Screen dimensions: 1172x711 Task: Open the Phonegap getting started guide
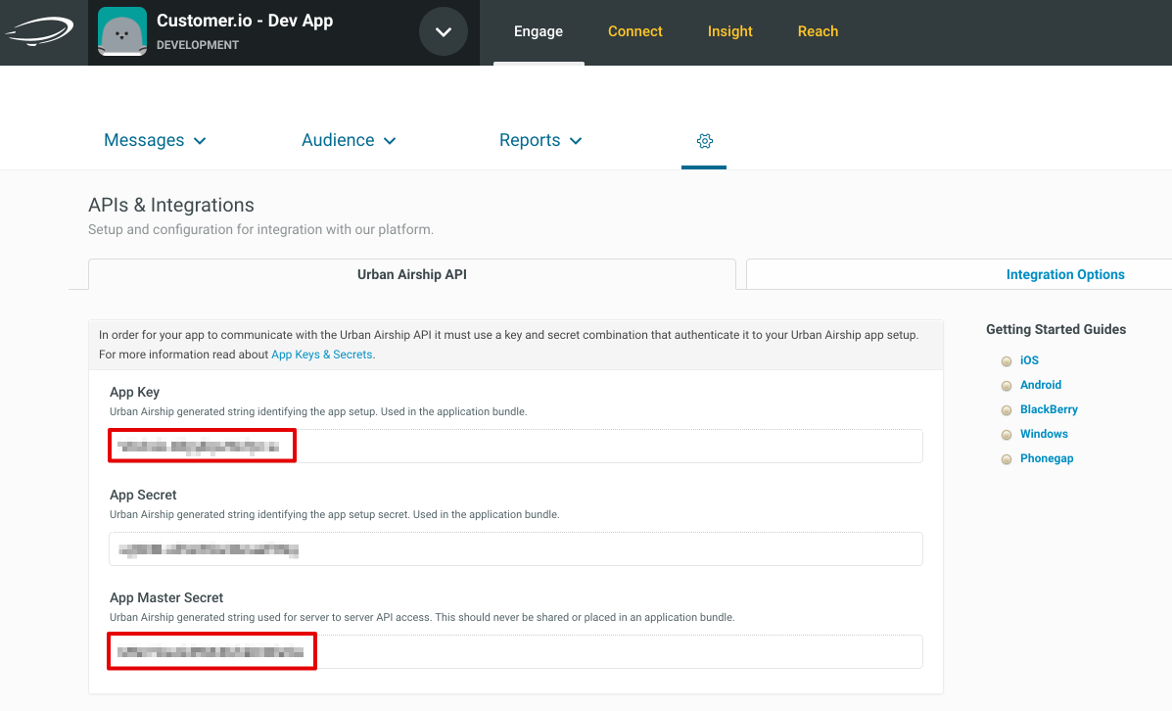[x=1046, y=458]
